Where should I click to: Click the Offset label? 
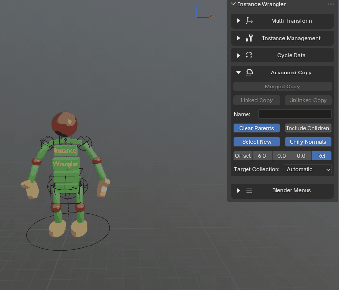(x=243, y=156)
